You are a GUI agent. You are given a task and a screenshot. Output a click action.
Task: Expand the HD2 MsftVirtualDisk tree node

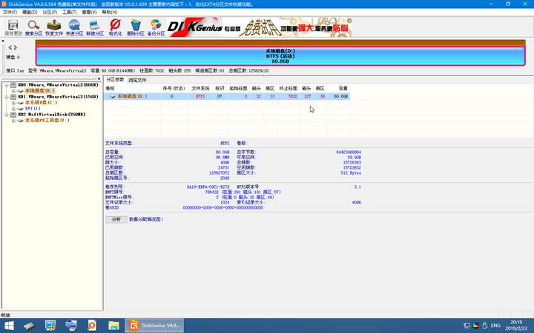tap(6, 115)
